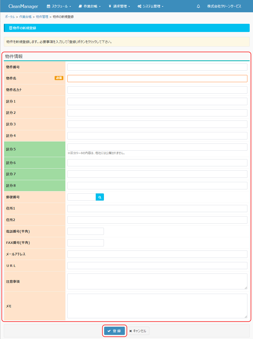Focus the 区分7 input field
253x339 pixels.
click(x=157, y=174)
